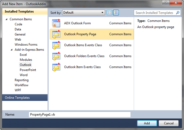Click the Cancel button
184x130 pixels.
pyautogui.click(x=169, y=123)
